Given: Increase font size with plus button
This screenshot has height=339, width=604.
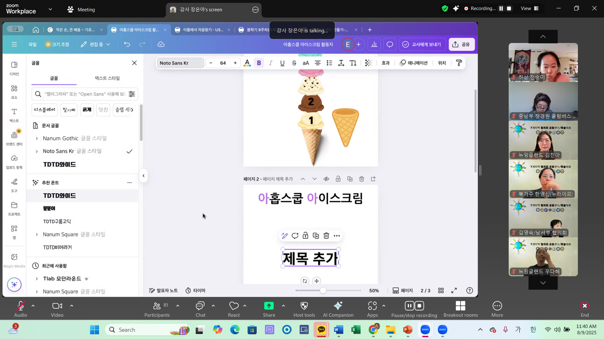Looking at the screenshot, I should coord(235,63).
